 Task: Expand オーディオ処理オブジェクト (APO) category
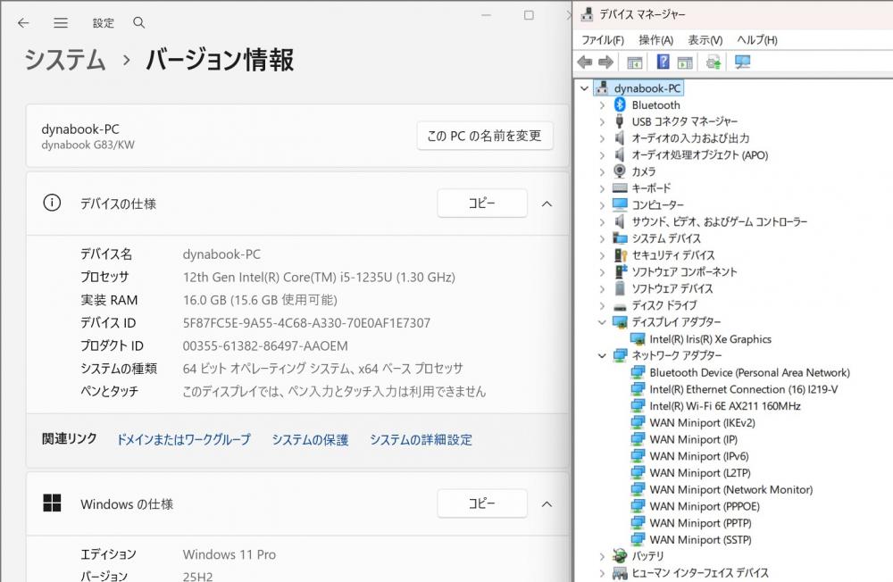(x=602, y=155)
